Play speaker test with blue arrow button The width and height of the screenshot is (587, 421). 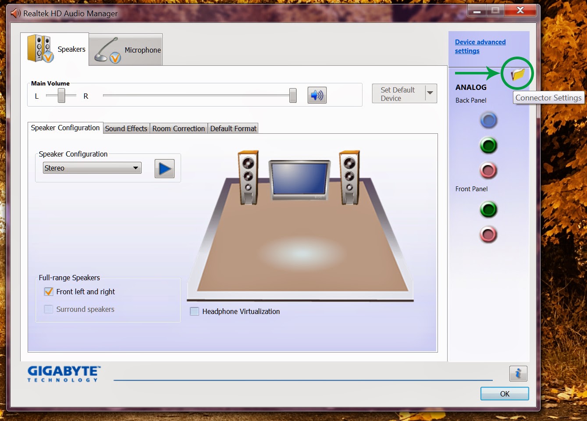pos(164,168)
